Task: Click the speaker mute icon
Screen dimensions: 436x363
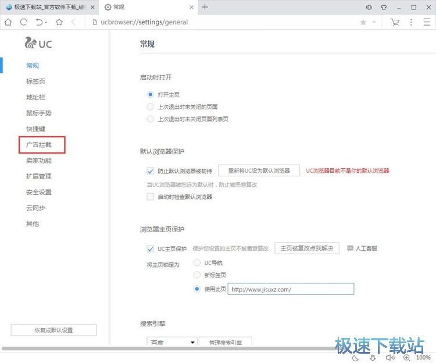Action: (x=390, y=358)
